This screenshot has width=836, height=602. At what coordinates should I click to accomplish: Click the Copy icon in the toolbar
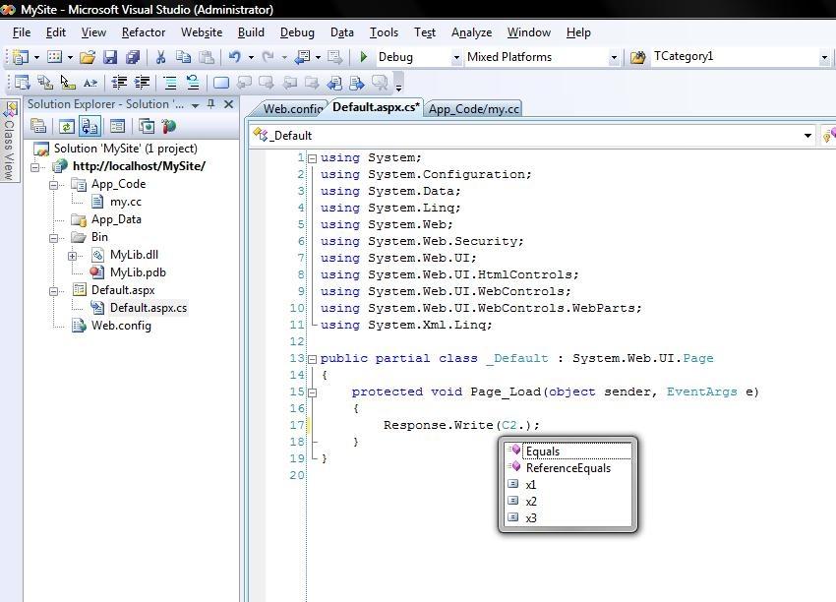[x=183, y=57]
